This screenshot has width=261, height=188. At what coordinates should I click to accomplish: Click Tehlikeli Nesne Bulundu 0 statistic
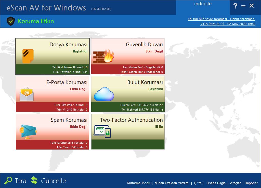70,68
